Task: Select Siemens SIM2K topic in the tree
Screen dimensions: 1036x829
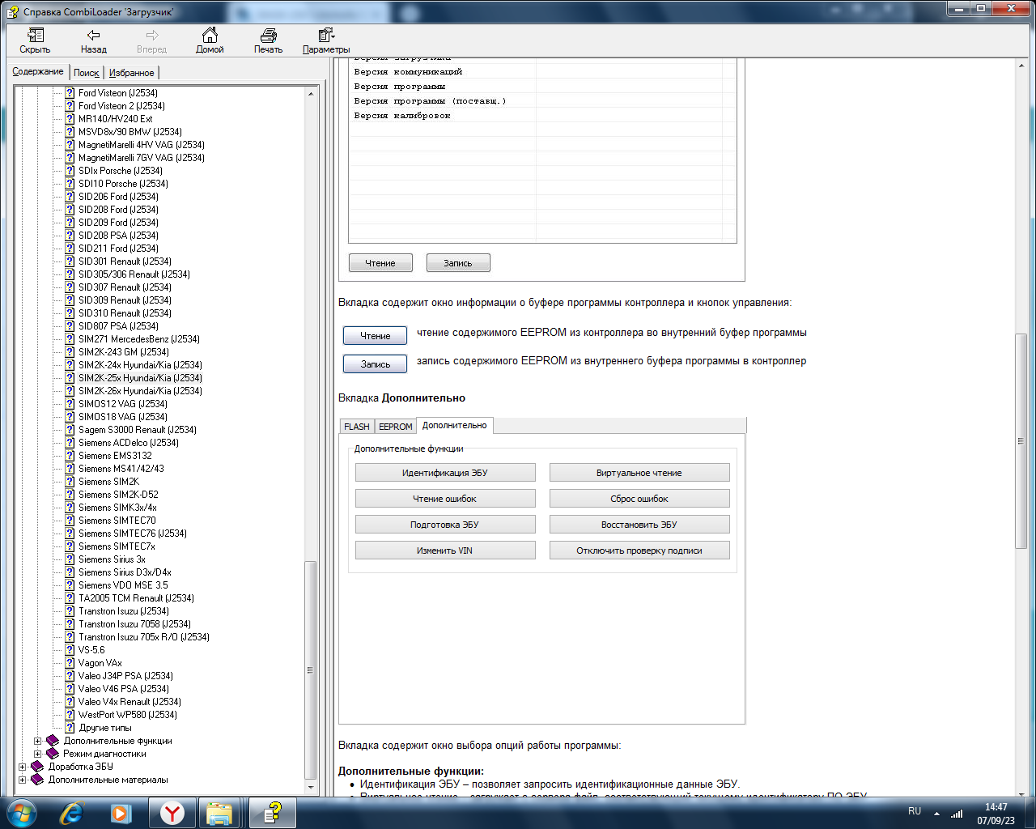Action: 108,482
